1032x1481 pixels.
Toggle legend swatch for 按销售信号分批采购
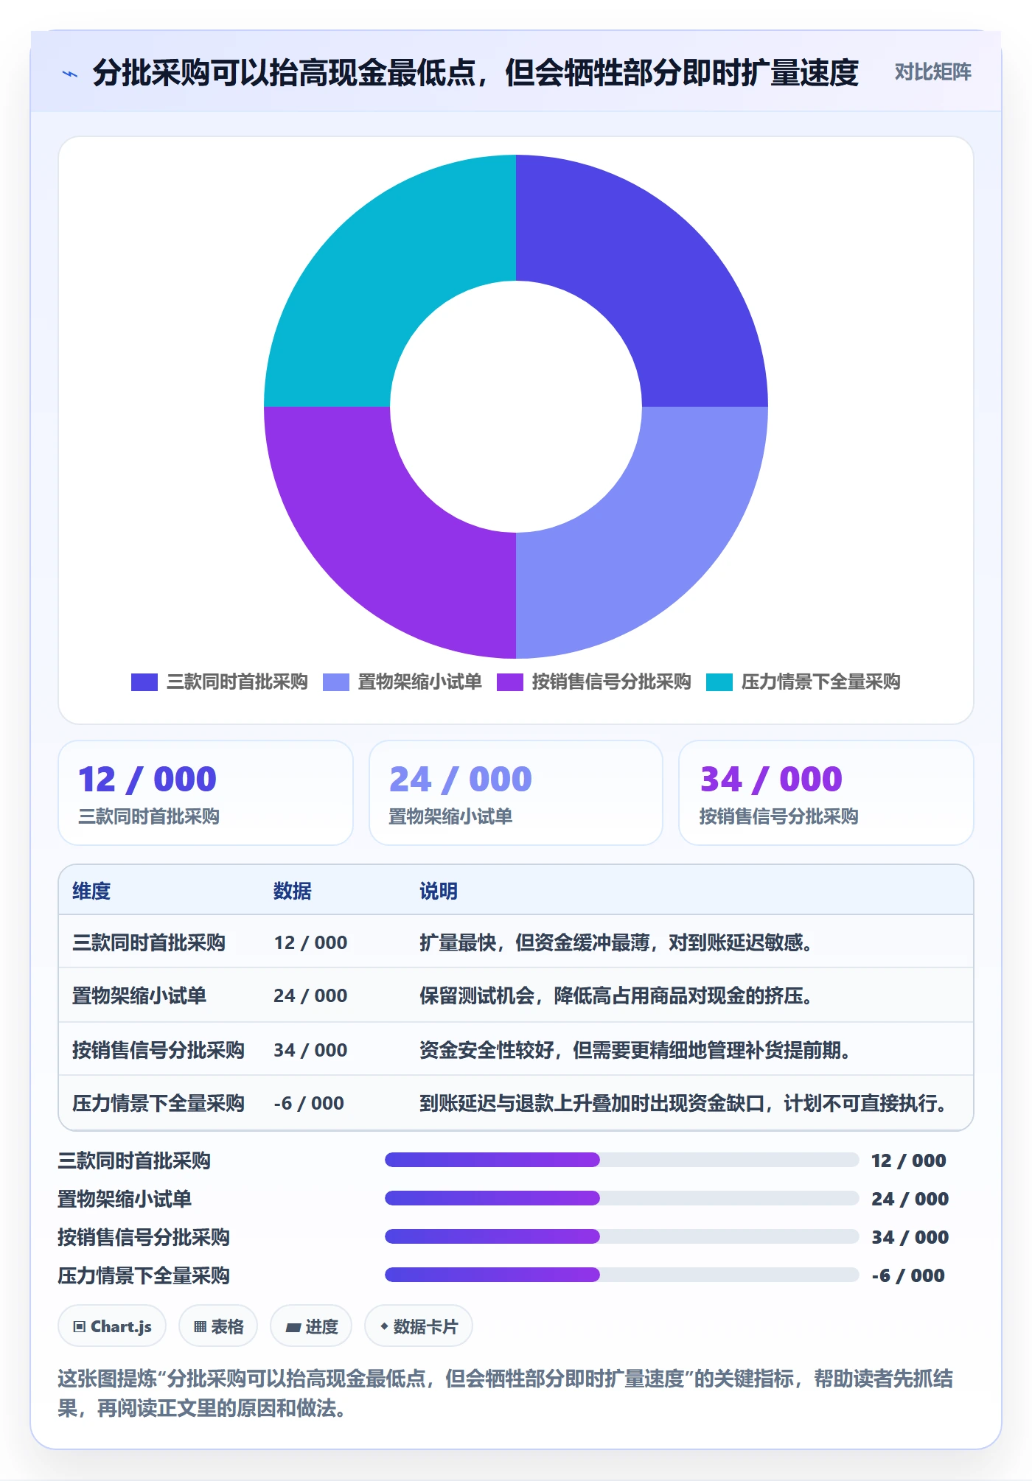pos(510,682)
